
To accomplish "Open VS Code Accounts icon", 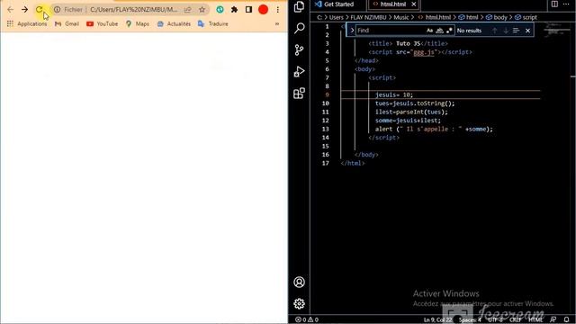I will [299, 282].
